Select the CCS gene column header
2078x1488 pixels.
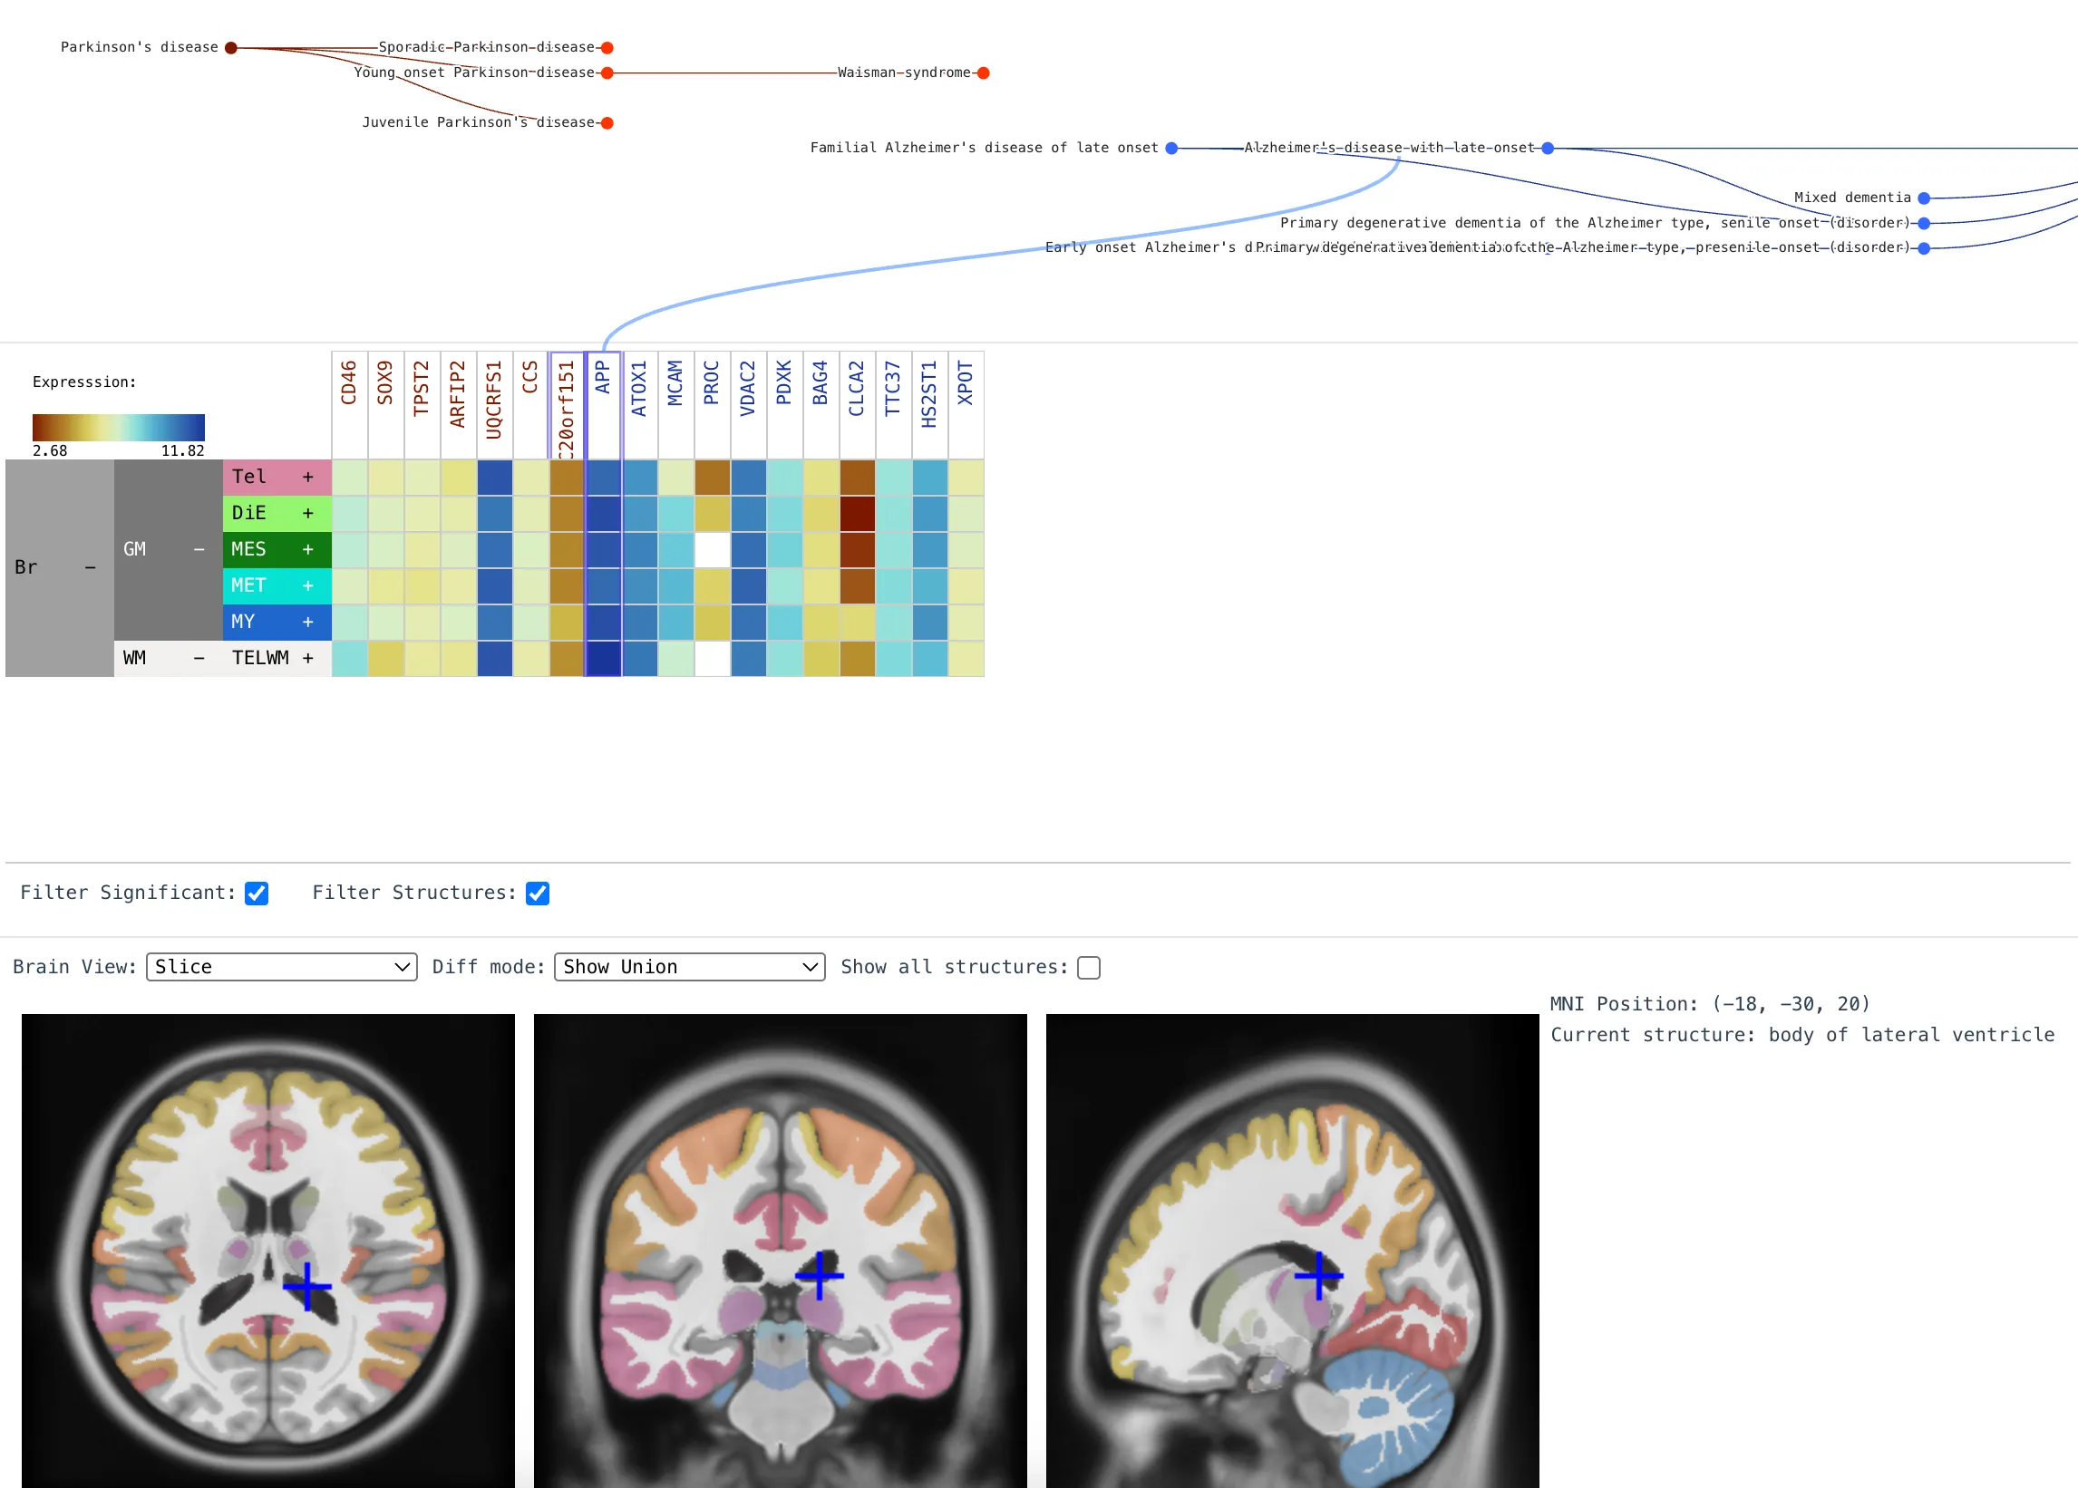pos(531,405)
